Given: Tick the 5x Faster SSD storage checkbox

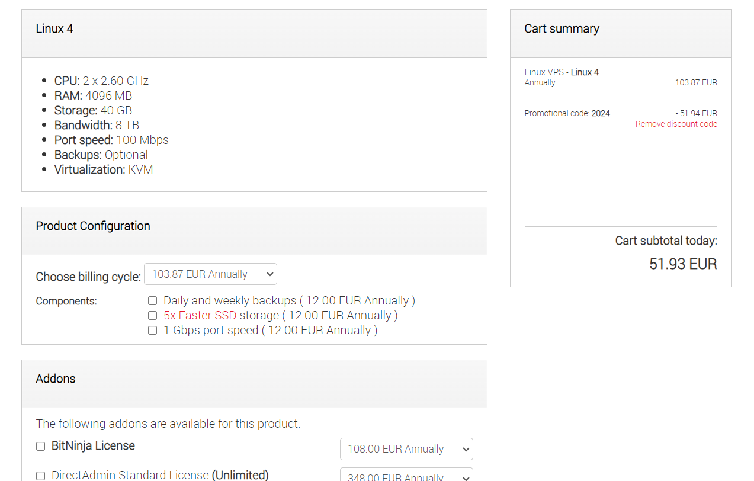Looking at the screenshot, I should pos(152,316).
